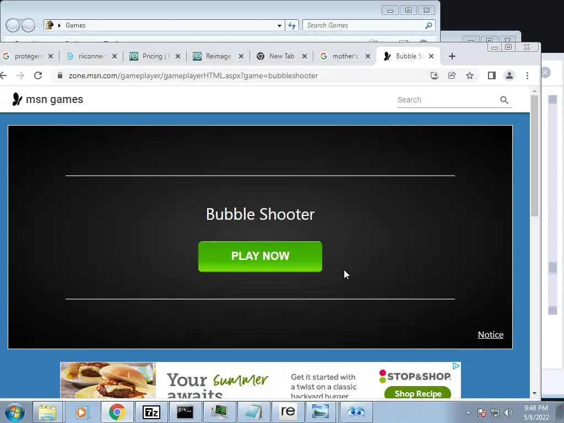564x423 pixels.
Task: Switch to the mother's Google tab
Action: pyautogui.click(x=345, y=56)
